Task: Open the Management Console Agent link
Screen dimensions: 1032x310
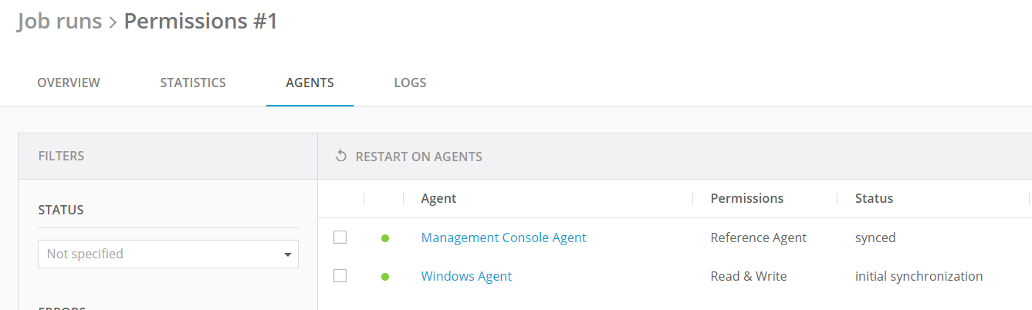Action: [503, 238]
